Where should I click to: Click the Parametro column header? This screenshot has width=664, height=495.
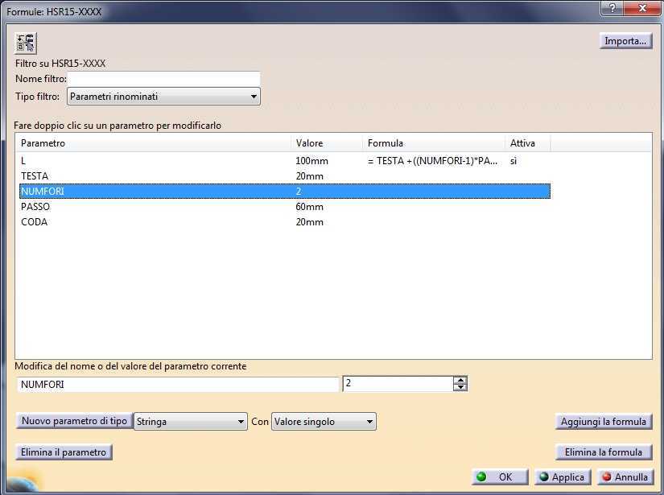pos(153,143)
